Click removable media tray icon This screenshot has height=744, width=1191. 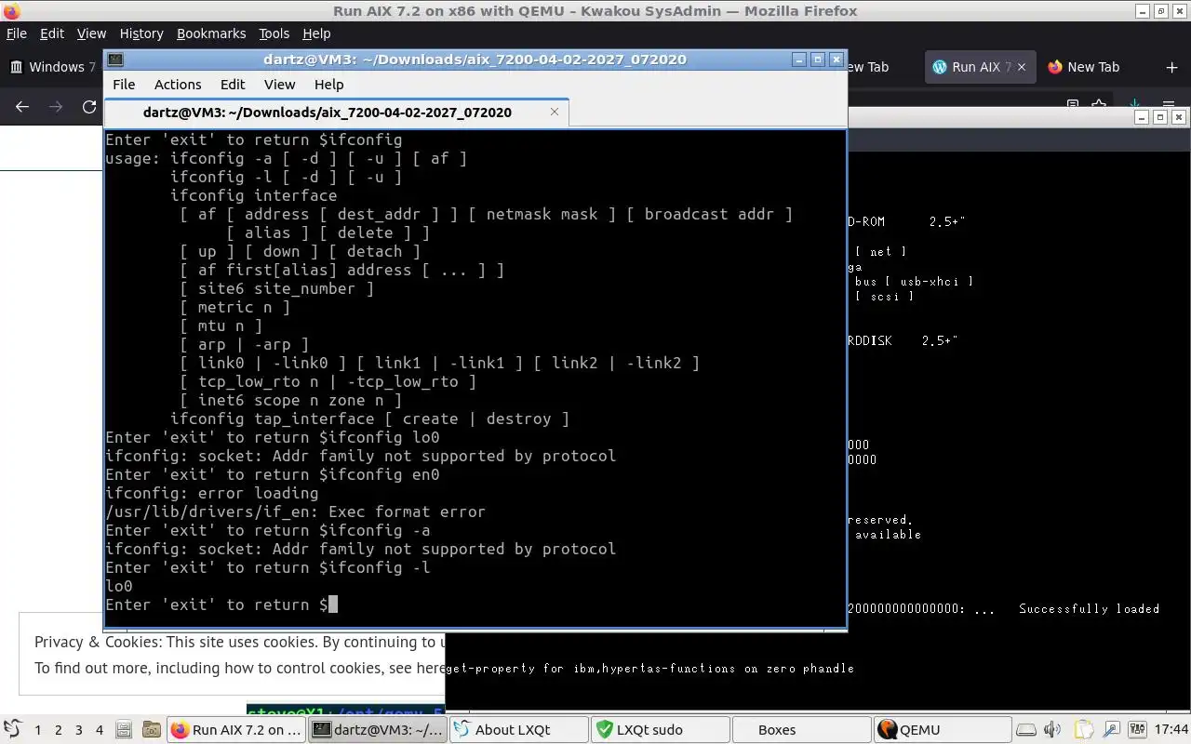point(1025,730)
